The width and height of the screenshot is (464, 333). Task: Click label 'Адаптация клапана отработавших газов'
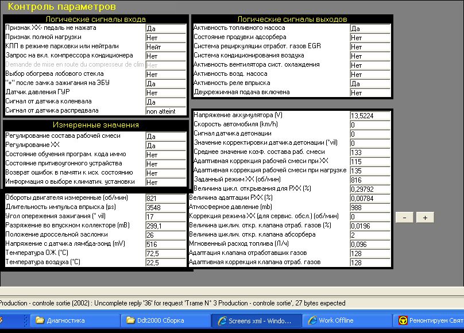(248, 253)
